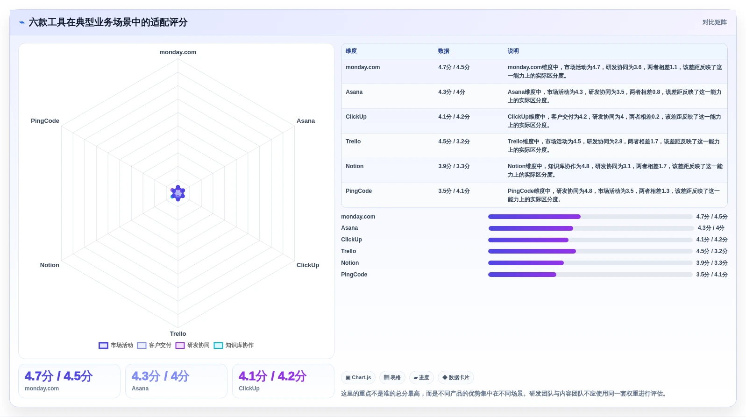
Task: Open the Asana 4.3分 / 4分 card
Action: (176, 381)
